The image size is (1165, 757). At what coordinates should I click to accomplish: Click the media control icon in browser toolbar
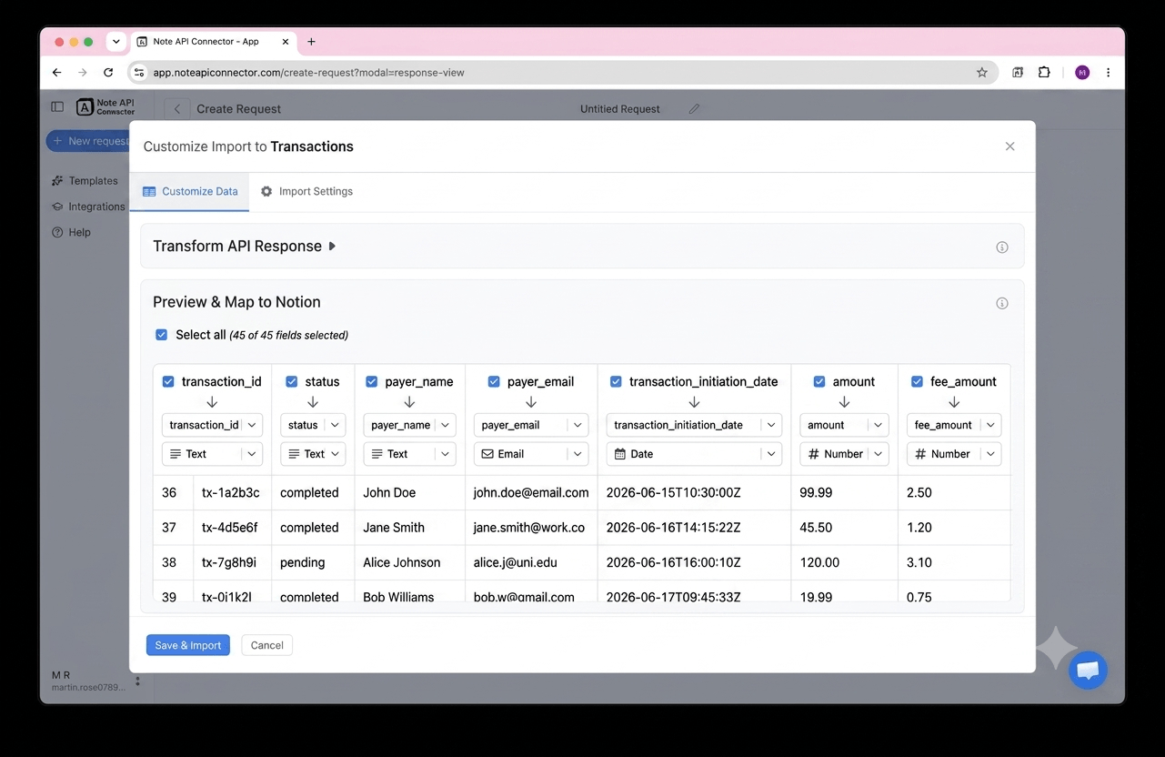(1018, 73)
